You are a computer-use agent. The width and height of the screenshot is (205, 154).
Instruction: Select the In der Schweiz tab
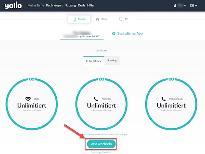click(94, 61)
